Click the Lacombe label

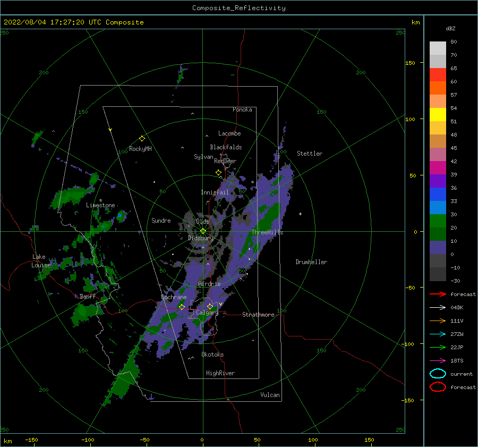tap(229, 133)
